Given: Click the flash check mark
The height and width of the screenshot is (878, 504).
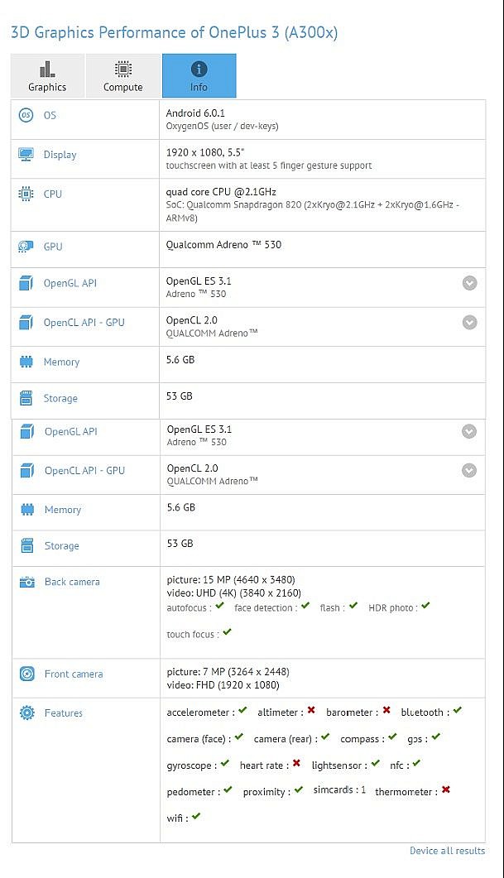Looking at the screenshot, I should (353, 605).
